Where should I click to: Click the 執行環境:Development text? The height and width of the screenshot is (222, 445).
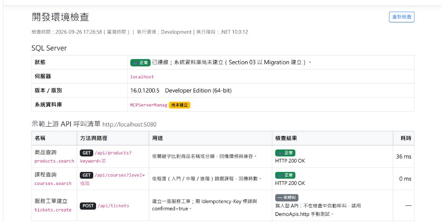(164, 32)
